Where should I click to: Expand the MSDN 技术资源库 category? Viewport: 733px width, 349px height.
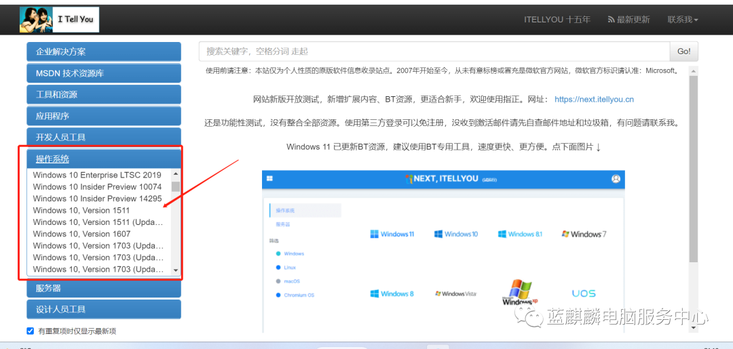(x=104, y=73)
